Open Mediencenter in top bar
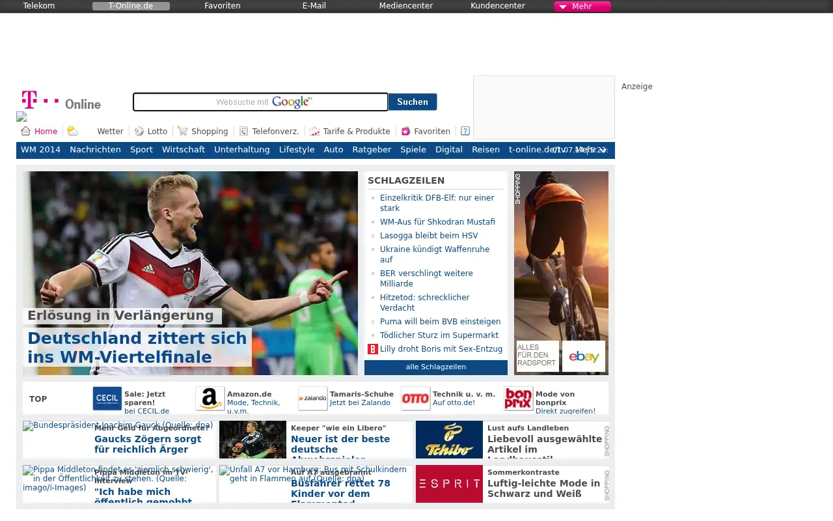Image resolution: width=833 pixels, height=521 pixels. pos(406,6)
